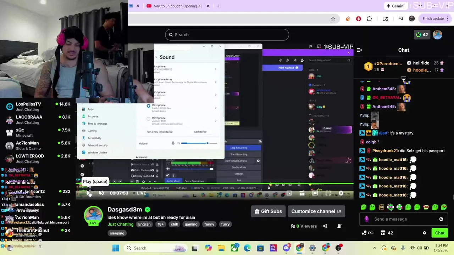Click the first quick emote below chat
454x255 pixels.
click(x=364, y=207)
